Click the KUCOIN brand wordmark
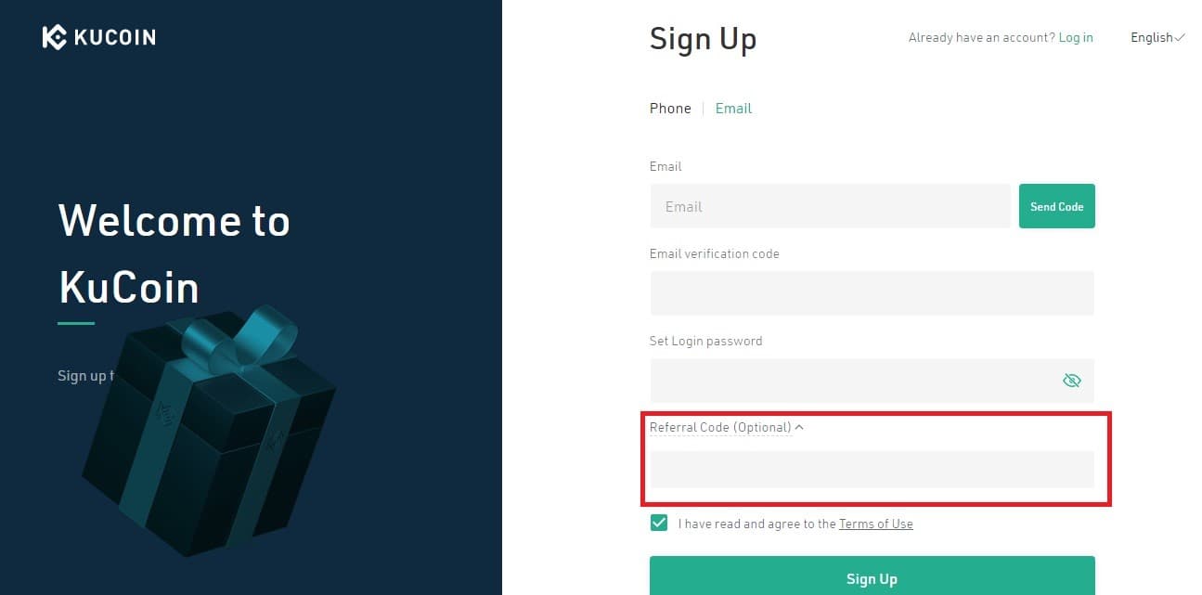1202x595 pixels. [x=114, y=38]
